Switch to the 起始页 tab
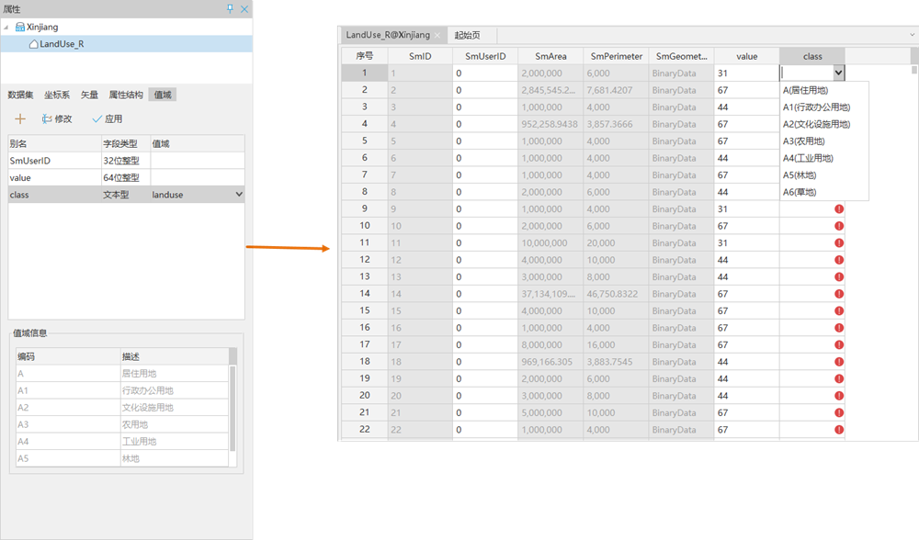This screenshot has width=919, height=540. (468, 35)
